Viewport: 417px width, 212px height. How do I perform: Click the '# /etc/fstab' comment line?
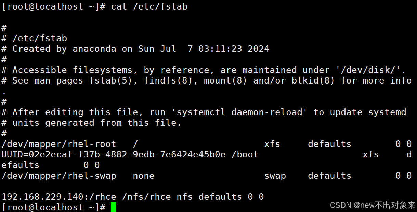34,38
